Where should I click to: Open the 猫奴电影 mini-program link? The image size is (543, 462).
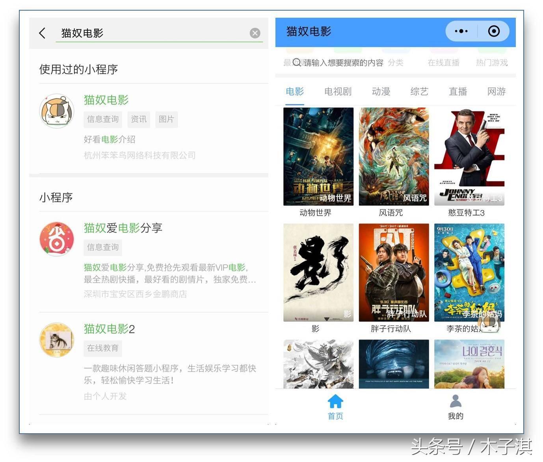pyautogui.click(x=105, y=100)
